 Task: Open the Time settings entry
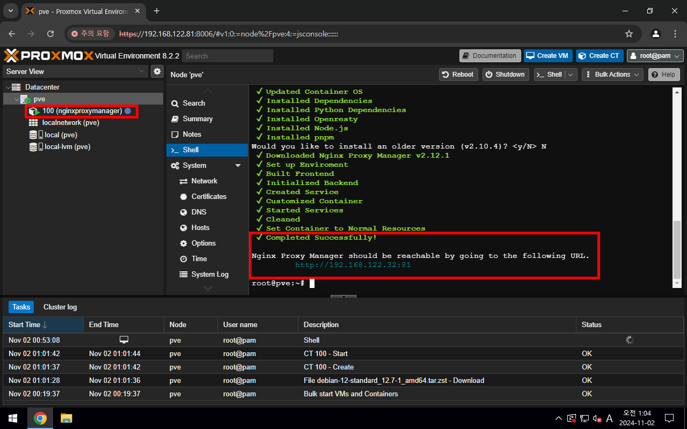pyautogui.click(x=199, y=259)
